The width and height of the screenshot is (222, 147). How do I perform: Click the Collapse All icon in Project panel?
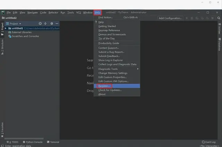pyautogui.click(x=46, y=23)
